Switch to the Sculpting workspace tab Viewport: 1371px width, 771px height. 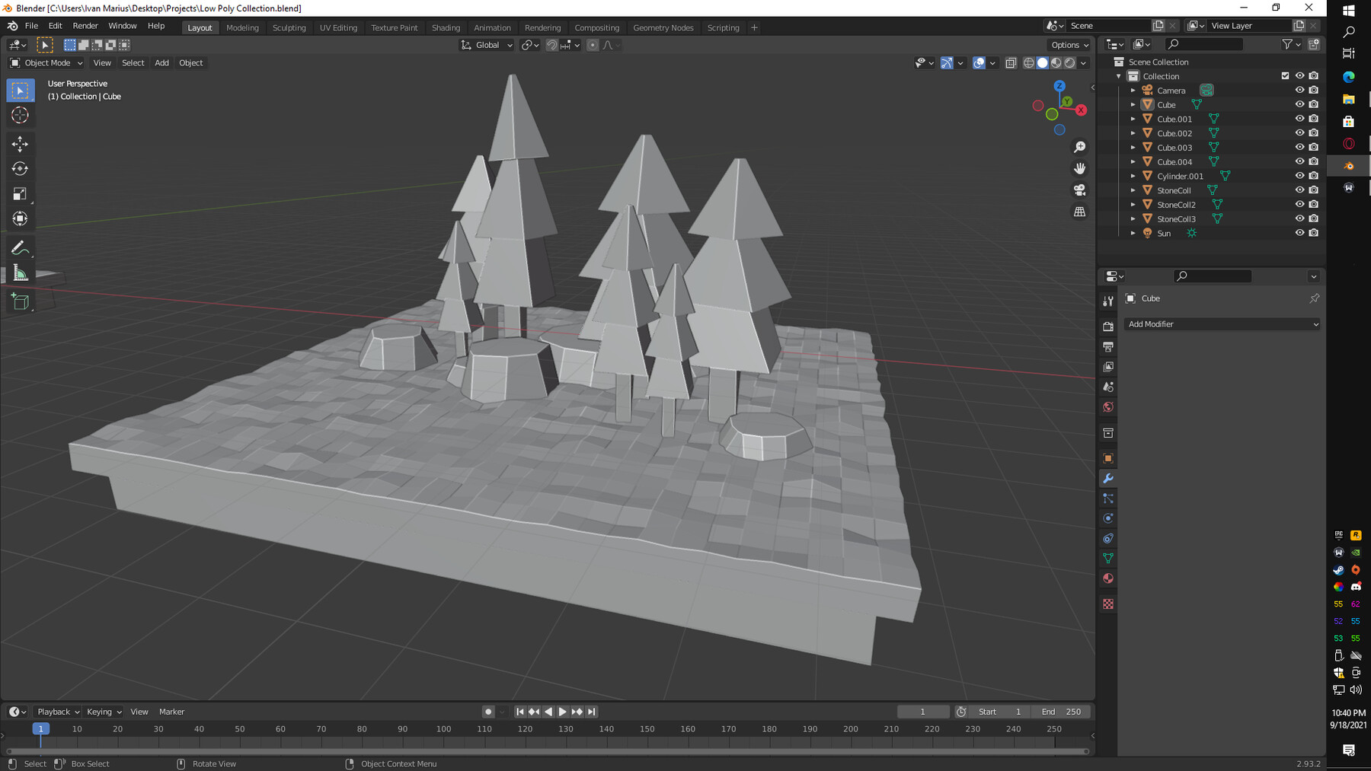coord(289,28)
